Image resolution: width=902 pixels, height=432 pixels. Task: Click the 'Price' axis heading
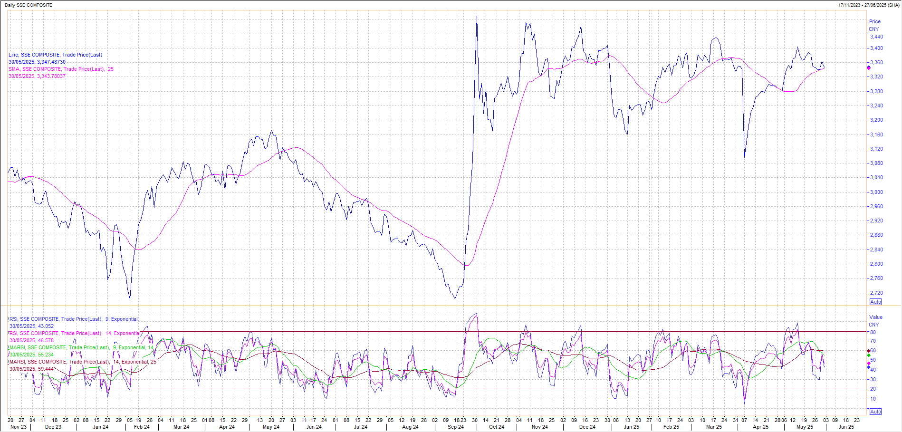pos(875,22)
